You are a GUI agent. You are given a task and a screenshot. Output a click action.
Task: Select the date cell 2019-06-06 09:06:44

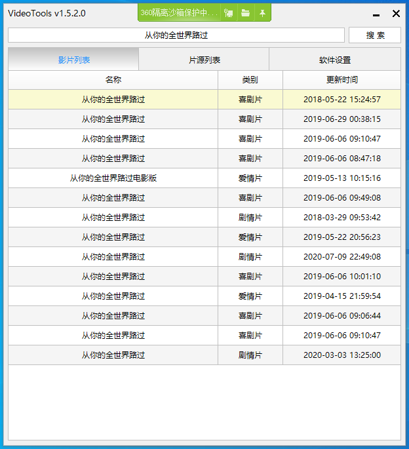pyautogui.click(x=342, y=316)
